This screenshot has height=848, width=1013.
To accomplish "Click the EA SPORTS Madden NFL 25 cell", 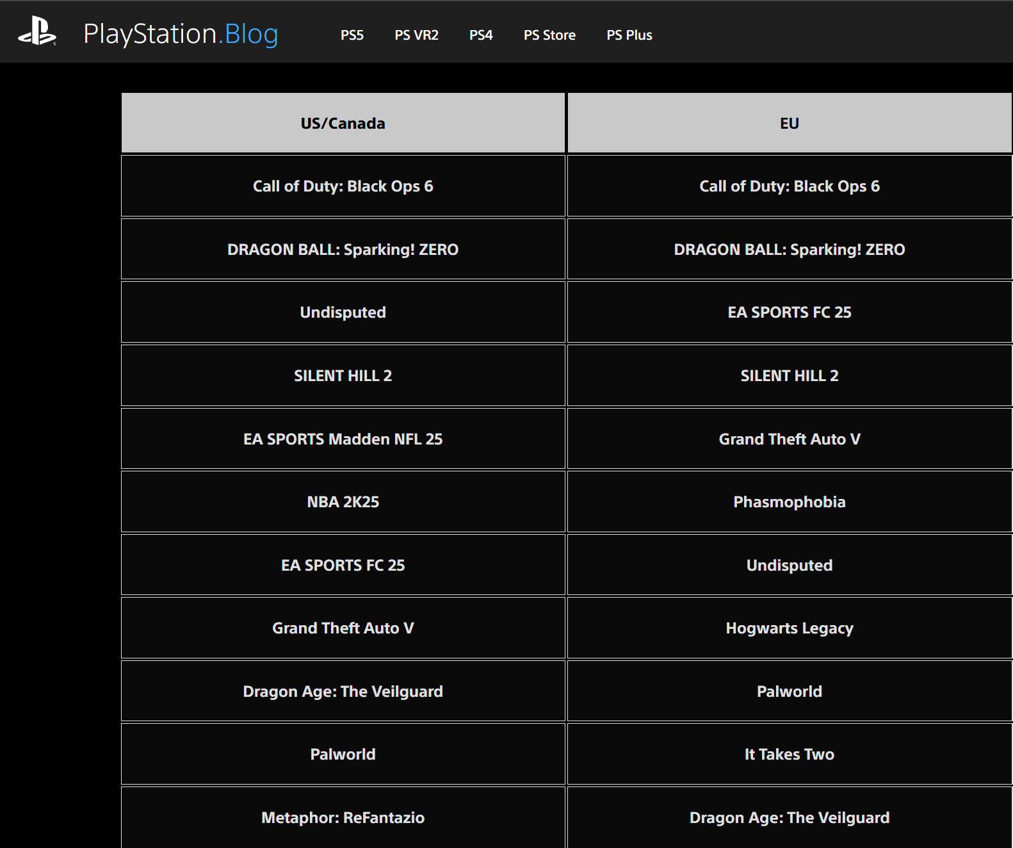I will [343, 439].
